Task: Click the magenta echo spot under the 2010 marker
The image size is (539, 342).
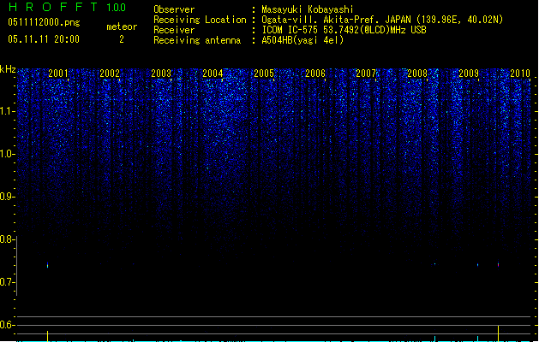Action: point(499,265)
